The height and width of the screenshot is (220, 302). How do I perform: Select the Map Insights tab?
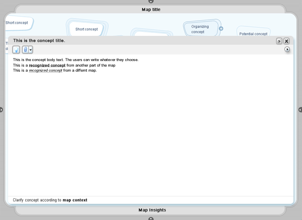pos(152,210)
